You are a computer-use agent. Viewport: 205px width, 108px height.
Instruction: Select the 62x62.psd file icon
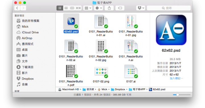pyautogui.click(x=71, y=21)
